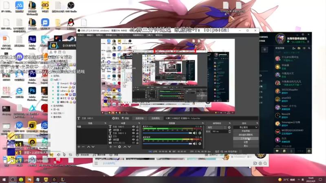The image size is (326, 183).
Task: Open the chat icon at LoL client bottom
Action: (x=277, y=151)
